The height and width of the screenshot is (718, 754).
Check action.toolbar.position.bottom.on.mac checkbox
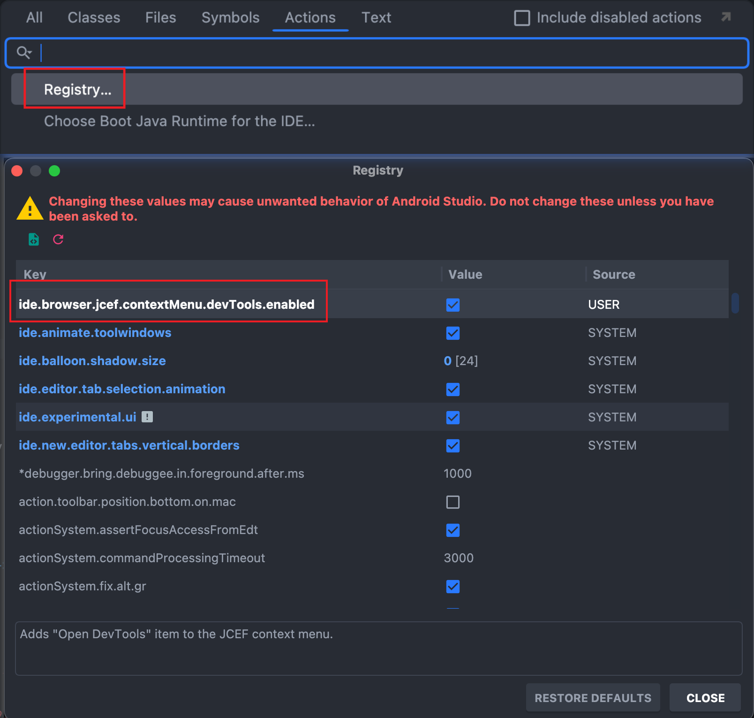(453, 502)
